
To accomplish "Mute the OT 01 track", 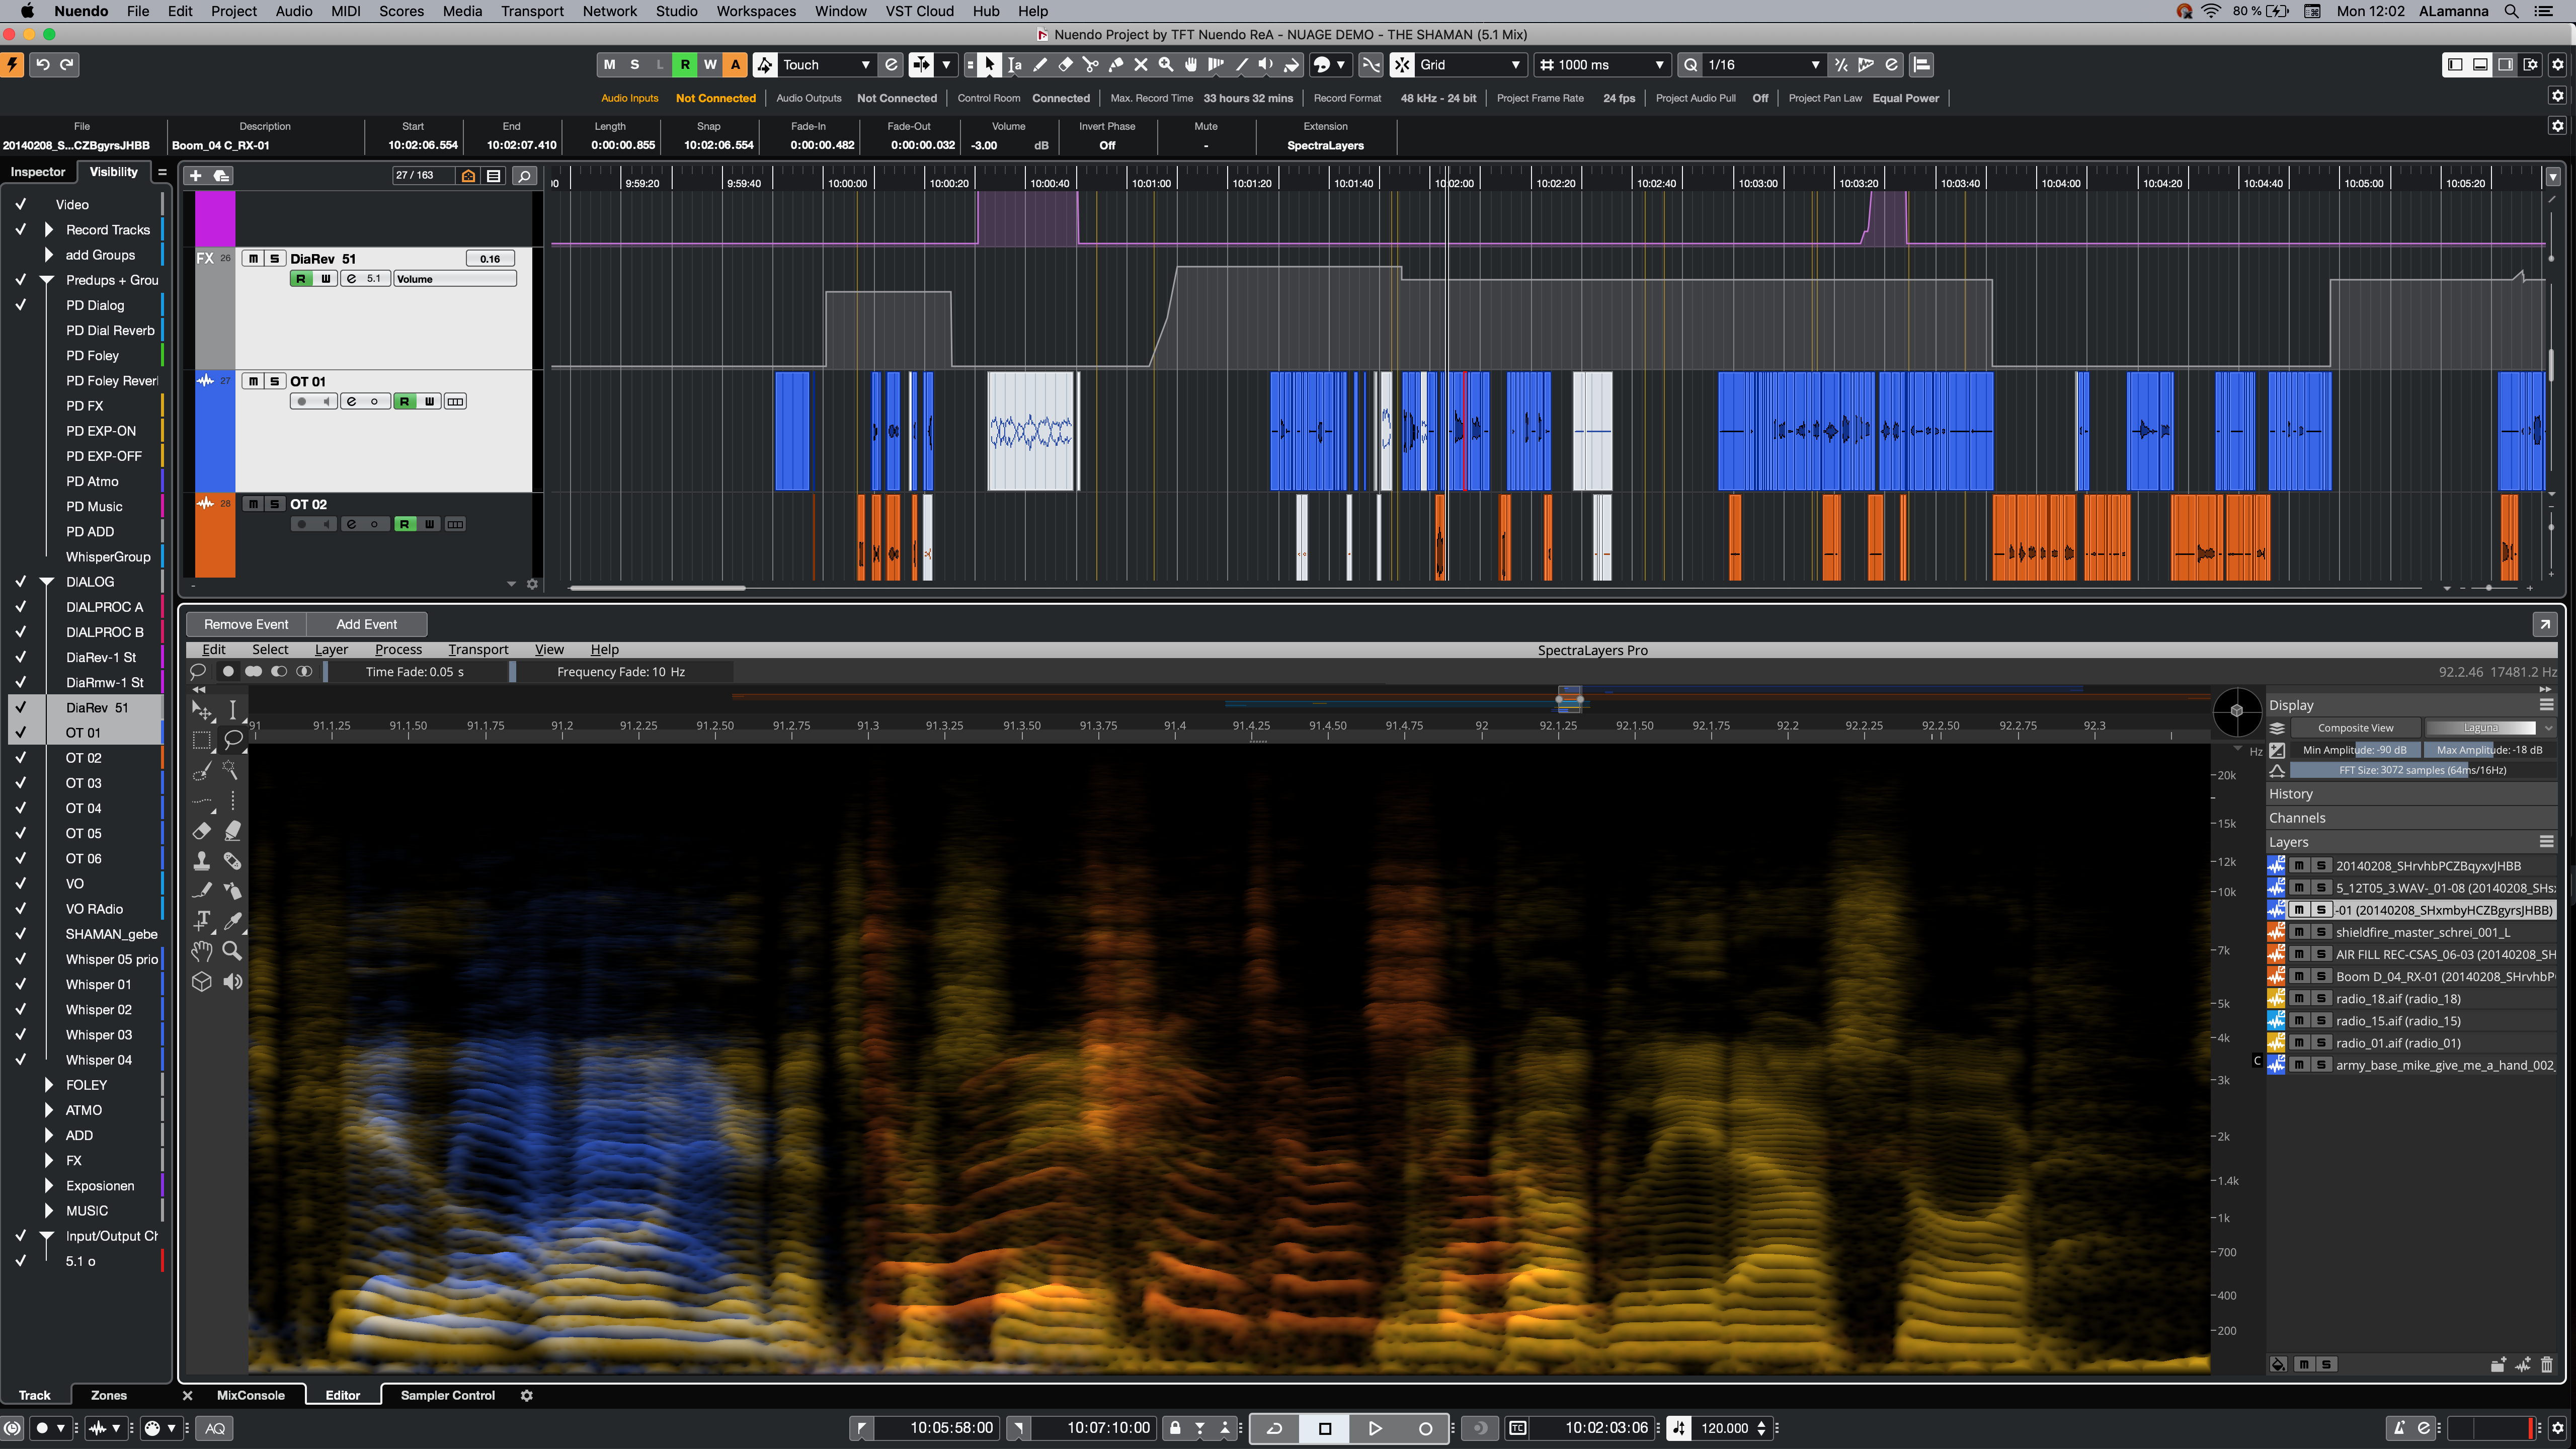I will (253, 381).
